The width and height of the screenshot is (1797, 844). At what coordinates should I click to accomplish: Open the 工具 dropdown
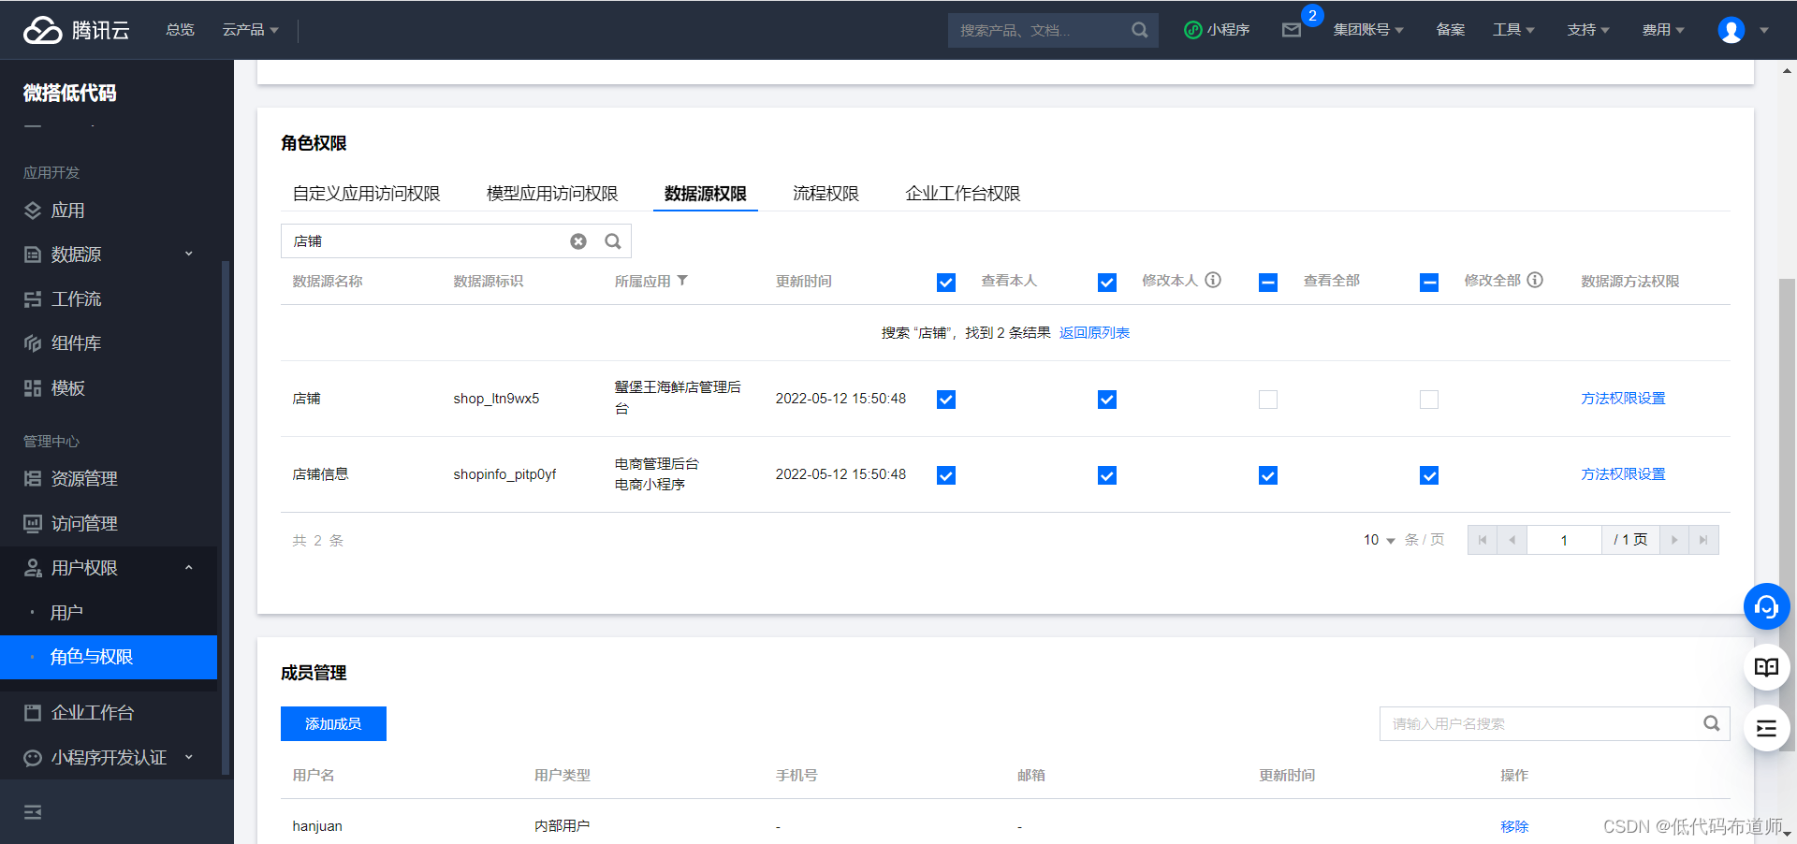pos(1513,30)
